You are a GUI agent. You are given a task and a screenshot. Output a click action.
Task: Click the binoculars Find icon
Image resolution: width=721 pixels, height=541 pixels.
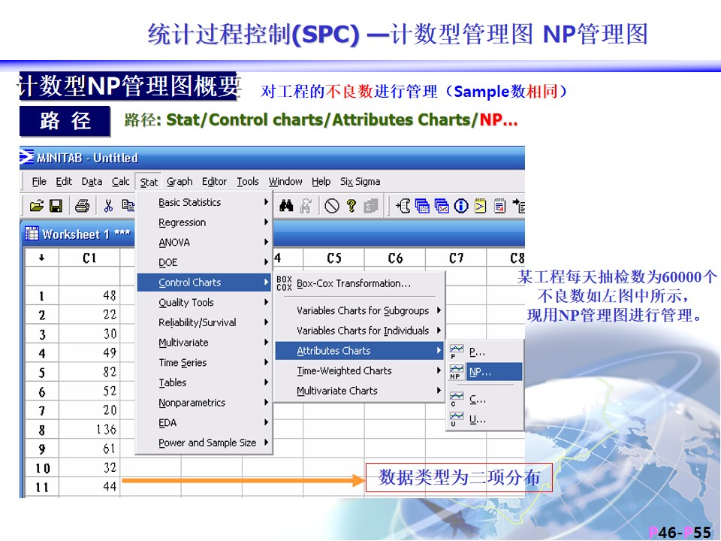(x=286, y=206)
